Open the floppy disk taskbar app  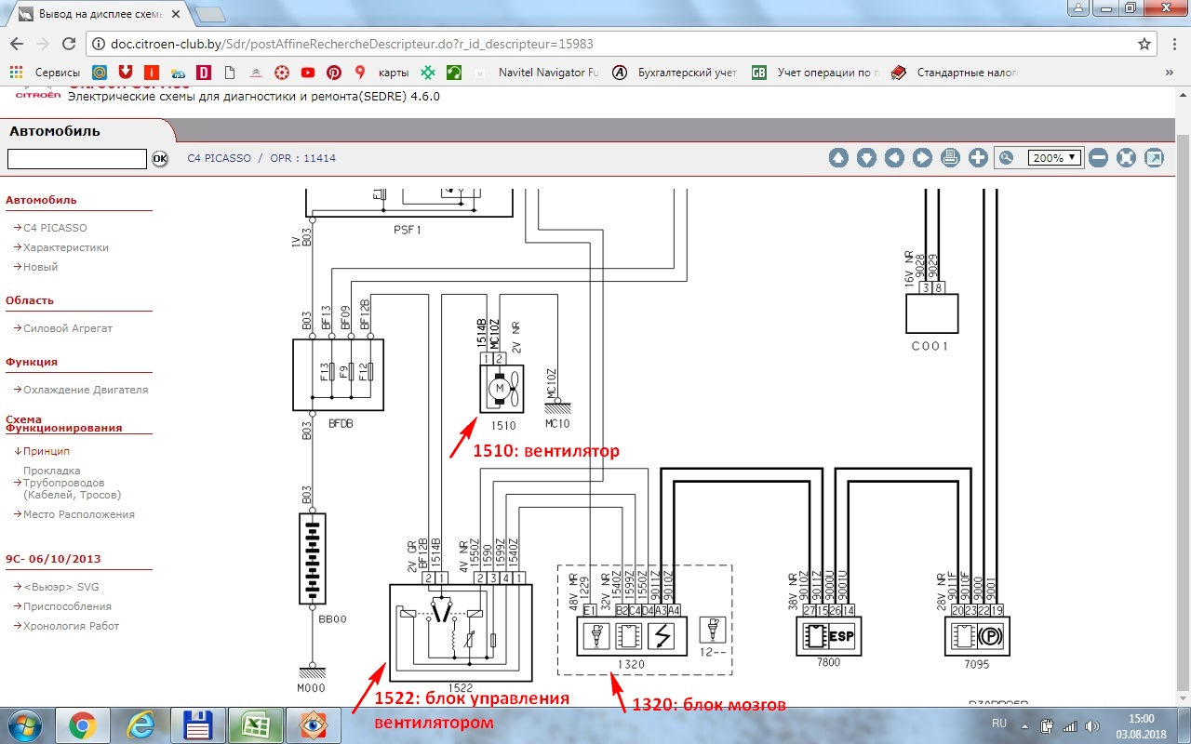coord(196,725)
